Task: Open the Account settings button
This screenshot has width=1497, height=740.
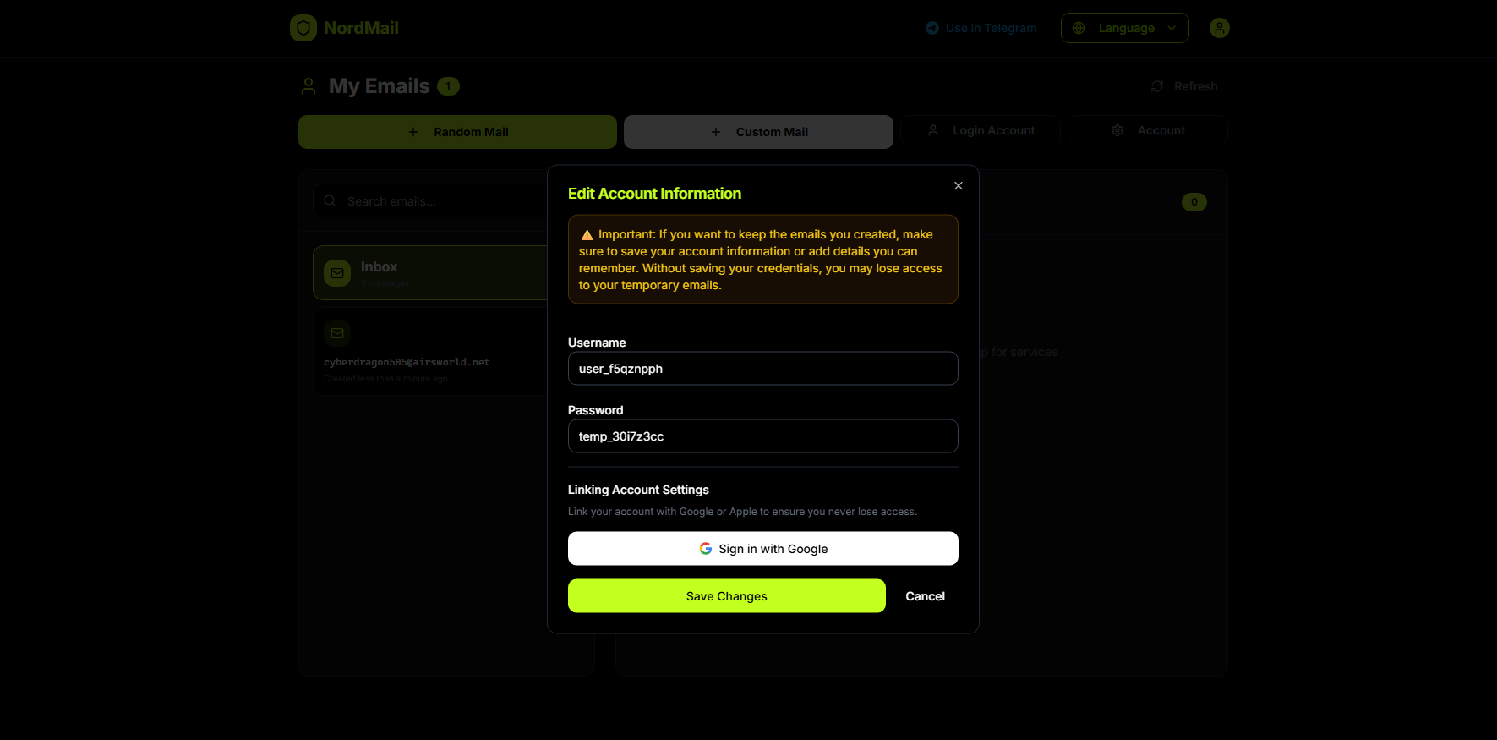Action: click(1148, 130)
